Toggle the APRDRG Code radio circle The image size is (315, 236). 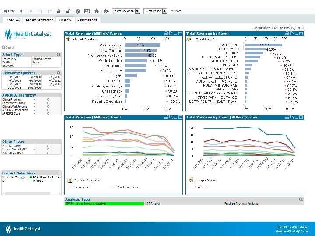coord(48,113)
